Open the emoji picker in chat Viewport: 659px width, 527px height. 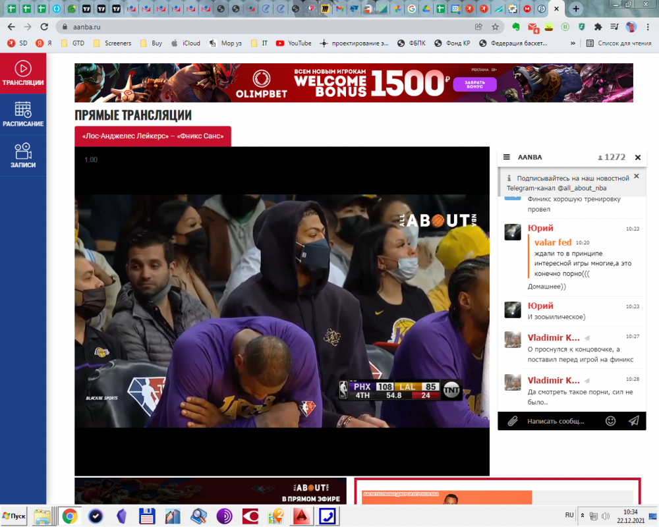click(610, 420)
